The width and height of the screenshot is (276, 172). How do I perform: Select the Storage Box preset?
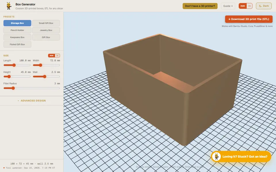coord(17,23)
